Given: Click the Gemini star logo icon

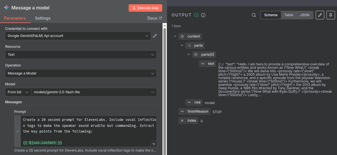Looking at the screenshot, I should click(x=7, y=8).
